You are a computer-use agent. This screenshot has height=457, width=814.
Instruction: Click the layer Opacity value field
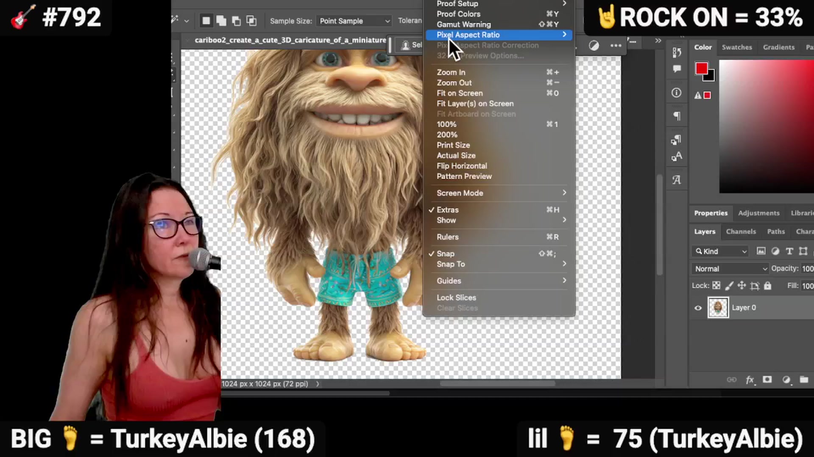(x=807, y=269)
